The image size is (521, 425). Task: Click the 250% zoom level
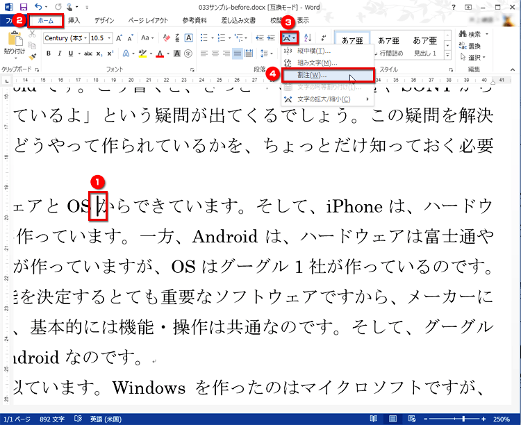tap(501, 419)
